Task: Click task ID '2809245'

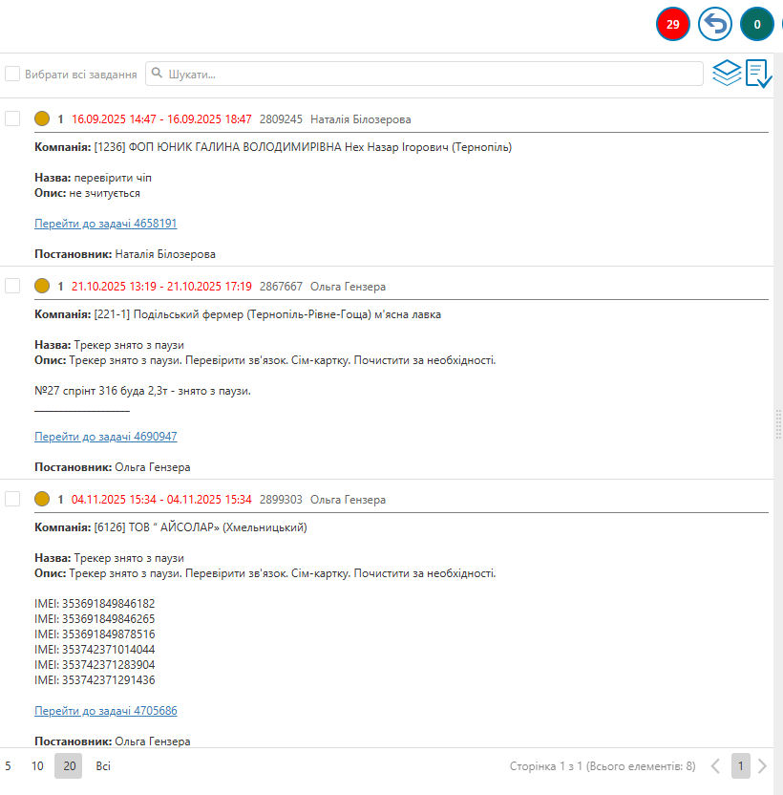Action: point(281,119)
